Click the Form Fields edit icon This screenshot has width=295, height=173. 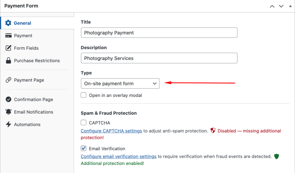click(x=8, y=48)
